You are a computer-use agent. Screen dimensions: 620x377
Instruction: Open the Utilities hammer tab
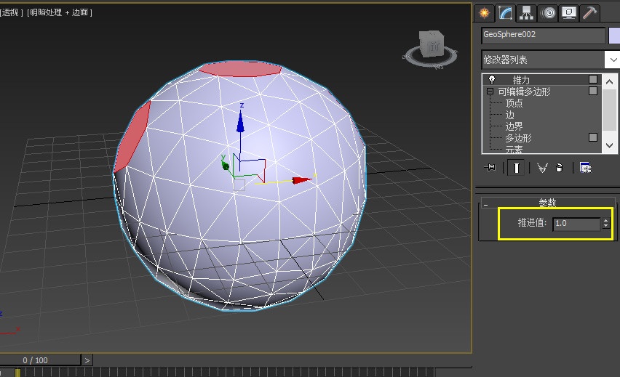click(589, 12)
